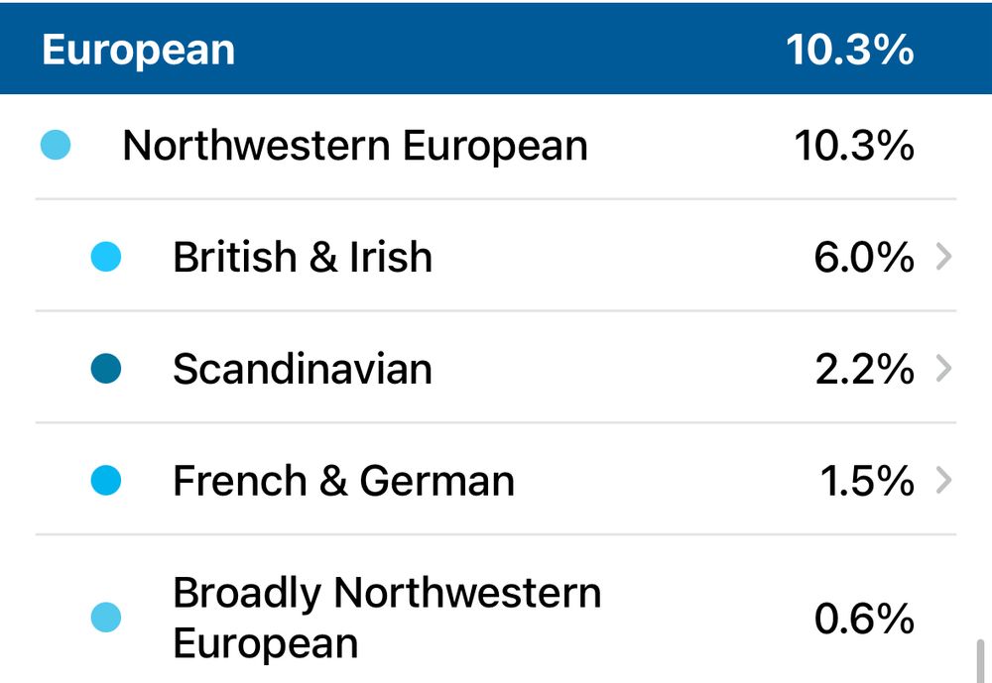The image size is (992, 683).
Task: Open the Scandinavian ancestry entry
Action: tap(303, 370)
